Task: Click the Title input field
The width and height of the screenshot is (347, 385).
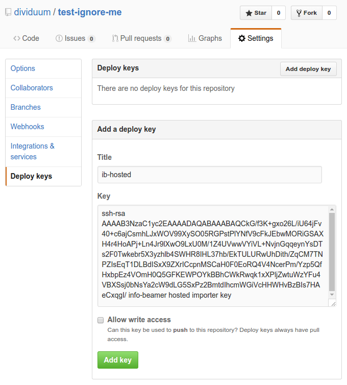Action: point(209,175)
